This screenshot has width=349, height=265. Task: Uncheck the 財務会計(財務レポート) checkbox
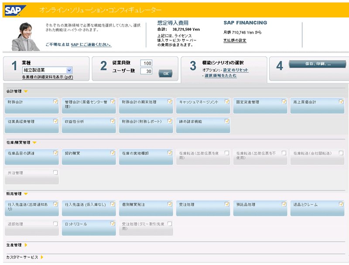coord(170,121)
